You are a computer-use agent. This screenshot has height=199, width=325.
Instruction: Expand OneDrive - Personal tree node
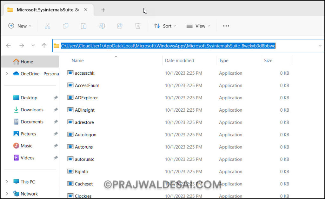pos(7,74)
